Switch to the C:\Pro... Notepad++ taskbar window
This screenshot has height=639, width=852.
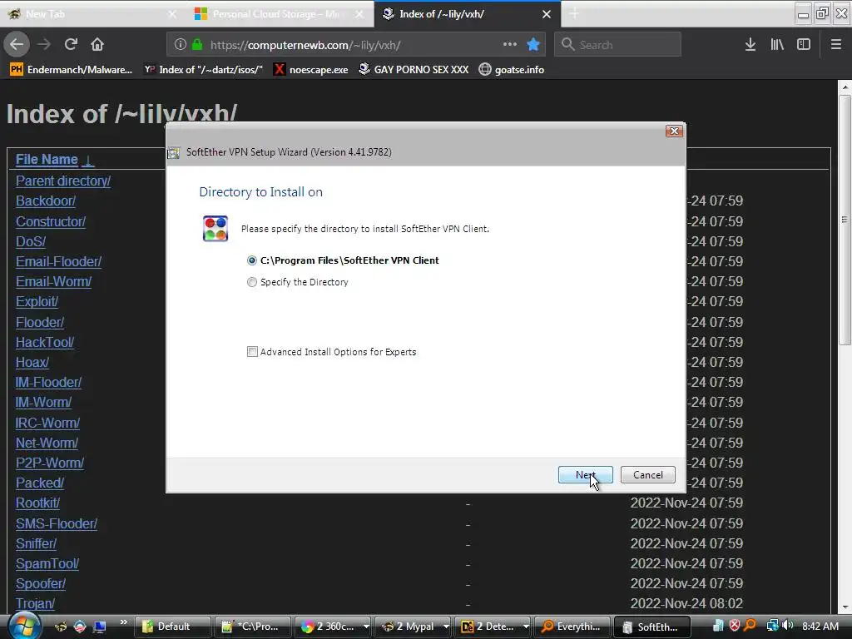tap(253, 627)
